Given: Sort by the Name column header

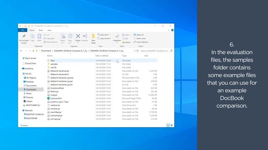Looking at the screenshot, I should click(x=50, y=55).
